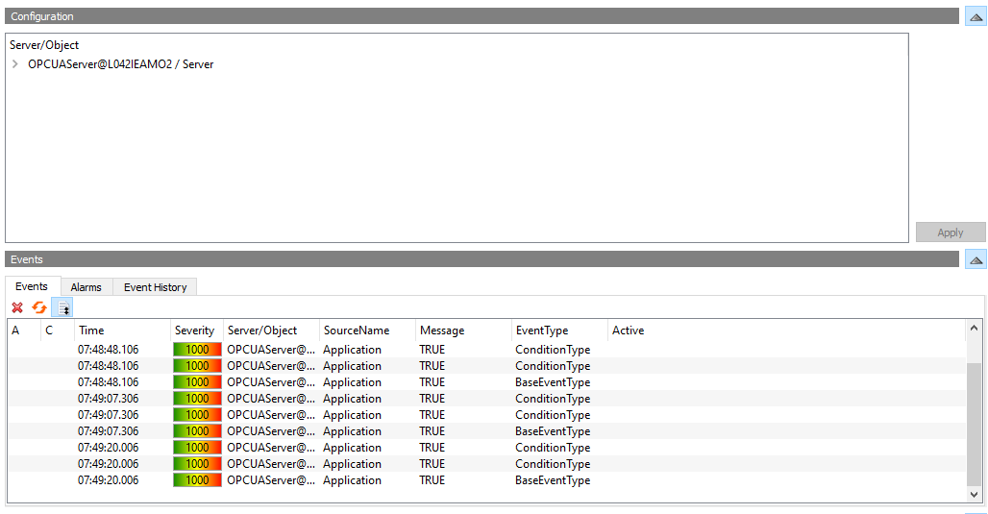Select BaseEventType in the 07:49:20.006 row
Image resolution: width=988 pixels, height=514 pixels.
click(553, 480)
